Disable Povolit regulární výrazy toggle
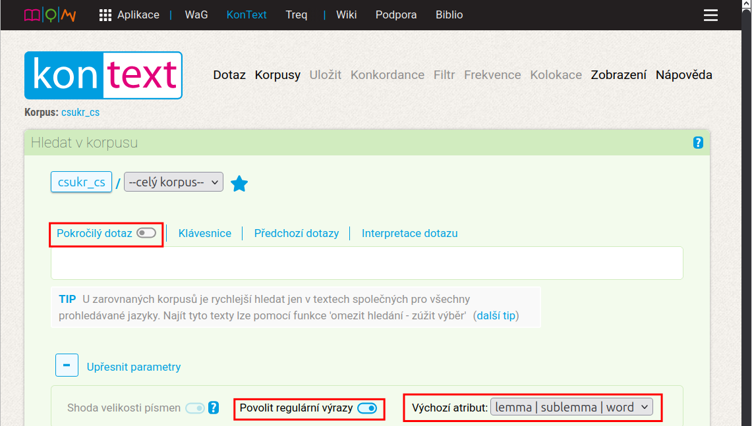Image resolution: width=752 pixels, height=426 pixels. pyautogui.click(x=367, y=408)
